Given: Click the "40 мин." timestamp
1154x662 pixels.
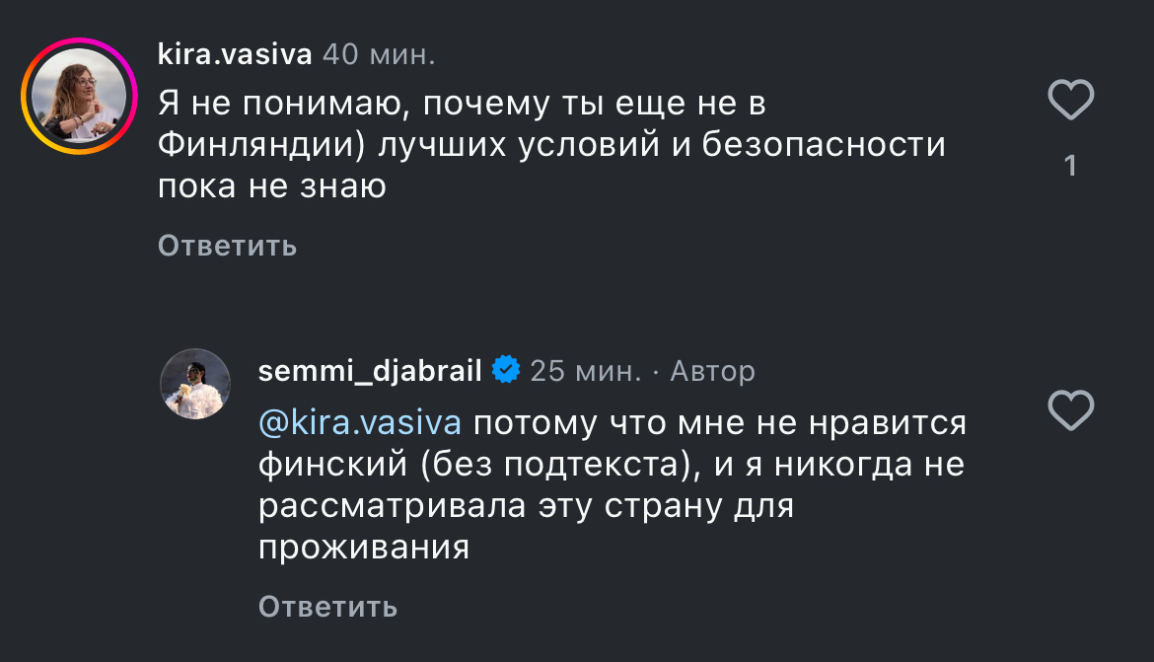Looking at the screenshot, I should tap(379, 54).
